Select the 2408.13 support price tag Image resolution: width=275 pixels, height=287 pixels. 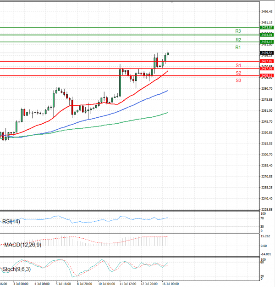point(267,75)
